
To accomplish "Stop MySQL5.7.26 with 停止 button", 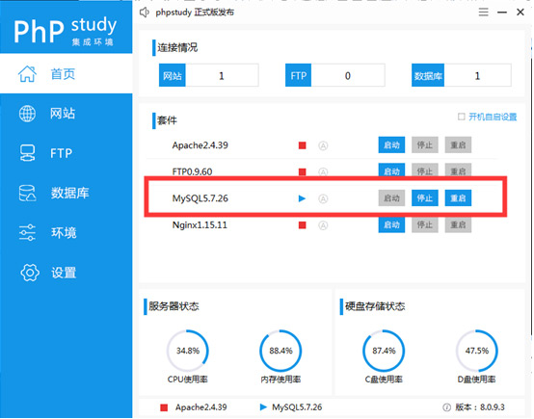I will click(425, 198).
